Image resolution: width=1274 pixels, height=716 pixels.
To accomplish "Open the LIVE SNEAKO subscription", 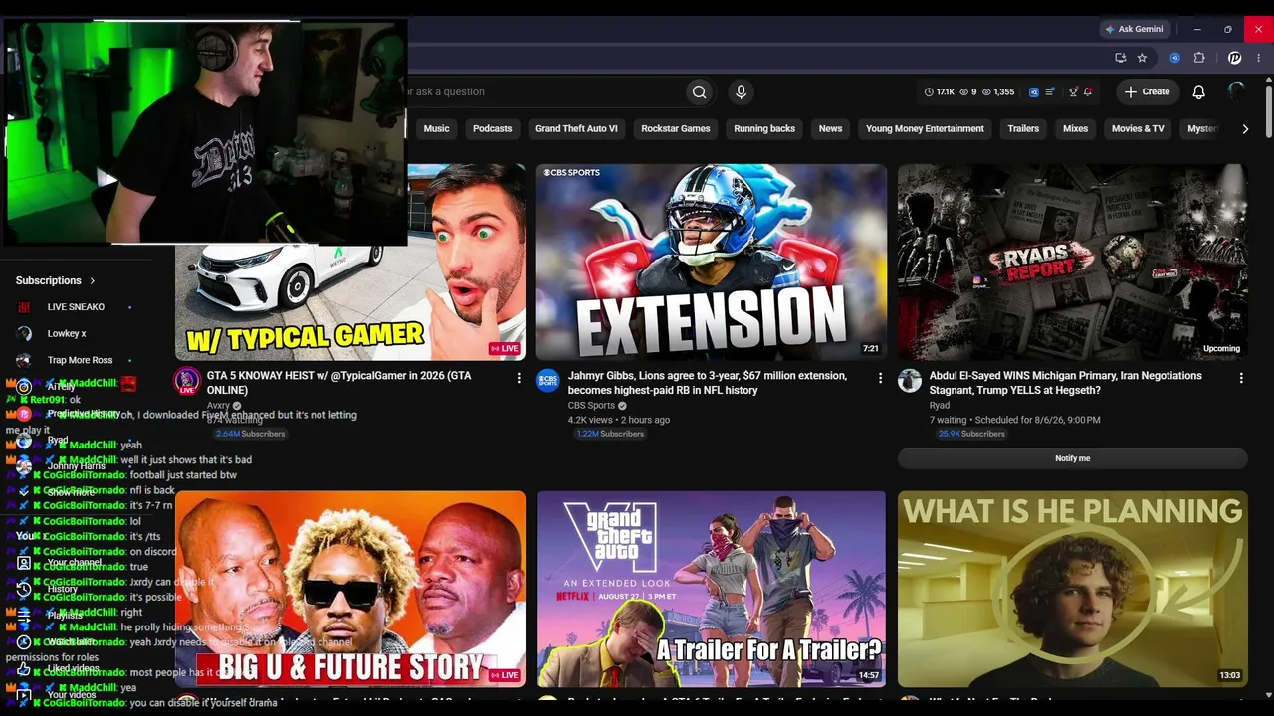I will pos(75,307).
